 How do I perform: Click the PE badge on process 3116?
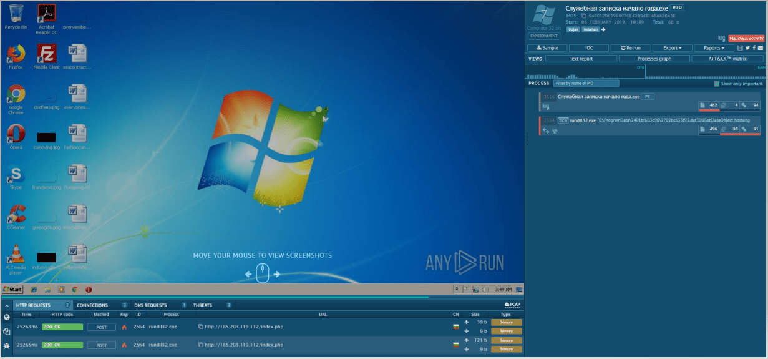pos(648,97)
